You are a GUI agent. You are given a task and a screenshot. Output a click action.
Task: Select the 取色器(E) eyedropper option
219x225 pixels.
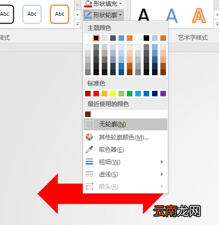pos(125,149)
